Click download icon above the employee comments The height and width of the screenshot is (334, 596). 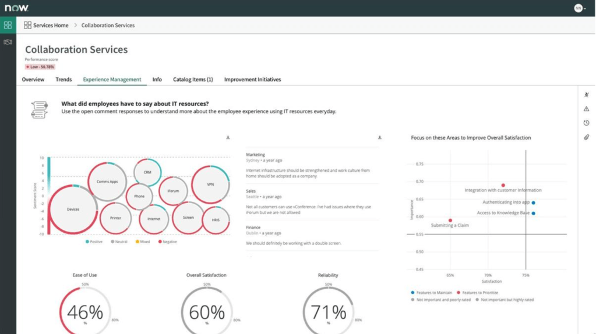coord(380,137)
